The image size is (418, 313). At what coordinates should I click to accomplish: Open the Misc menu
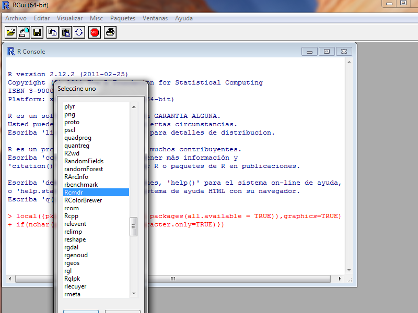(x=96, y=18)
